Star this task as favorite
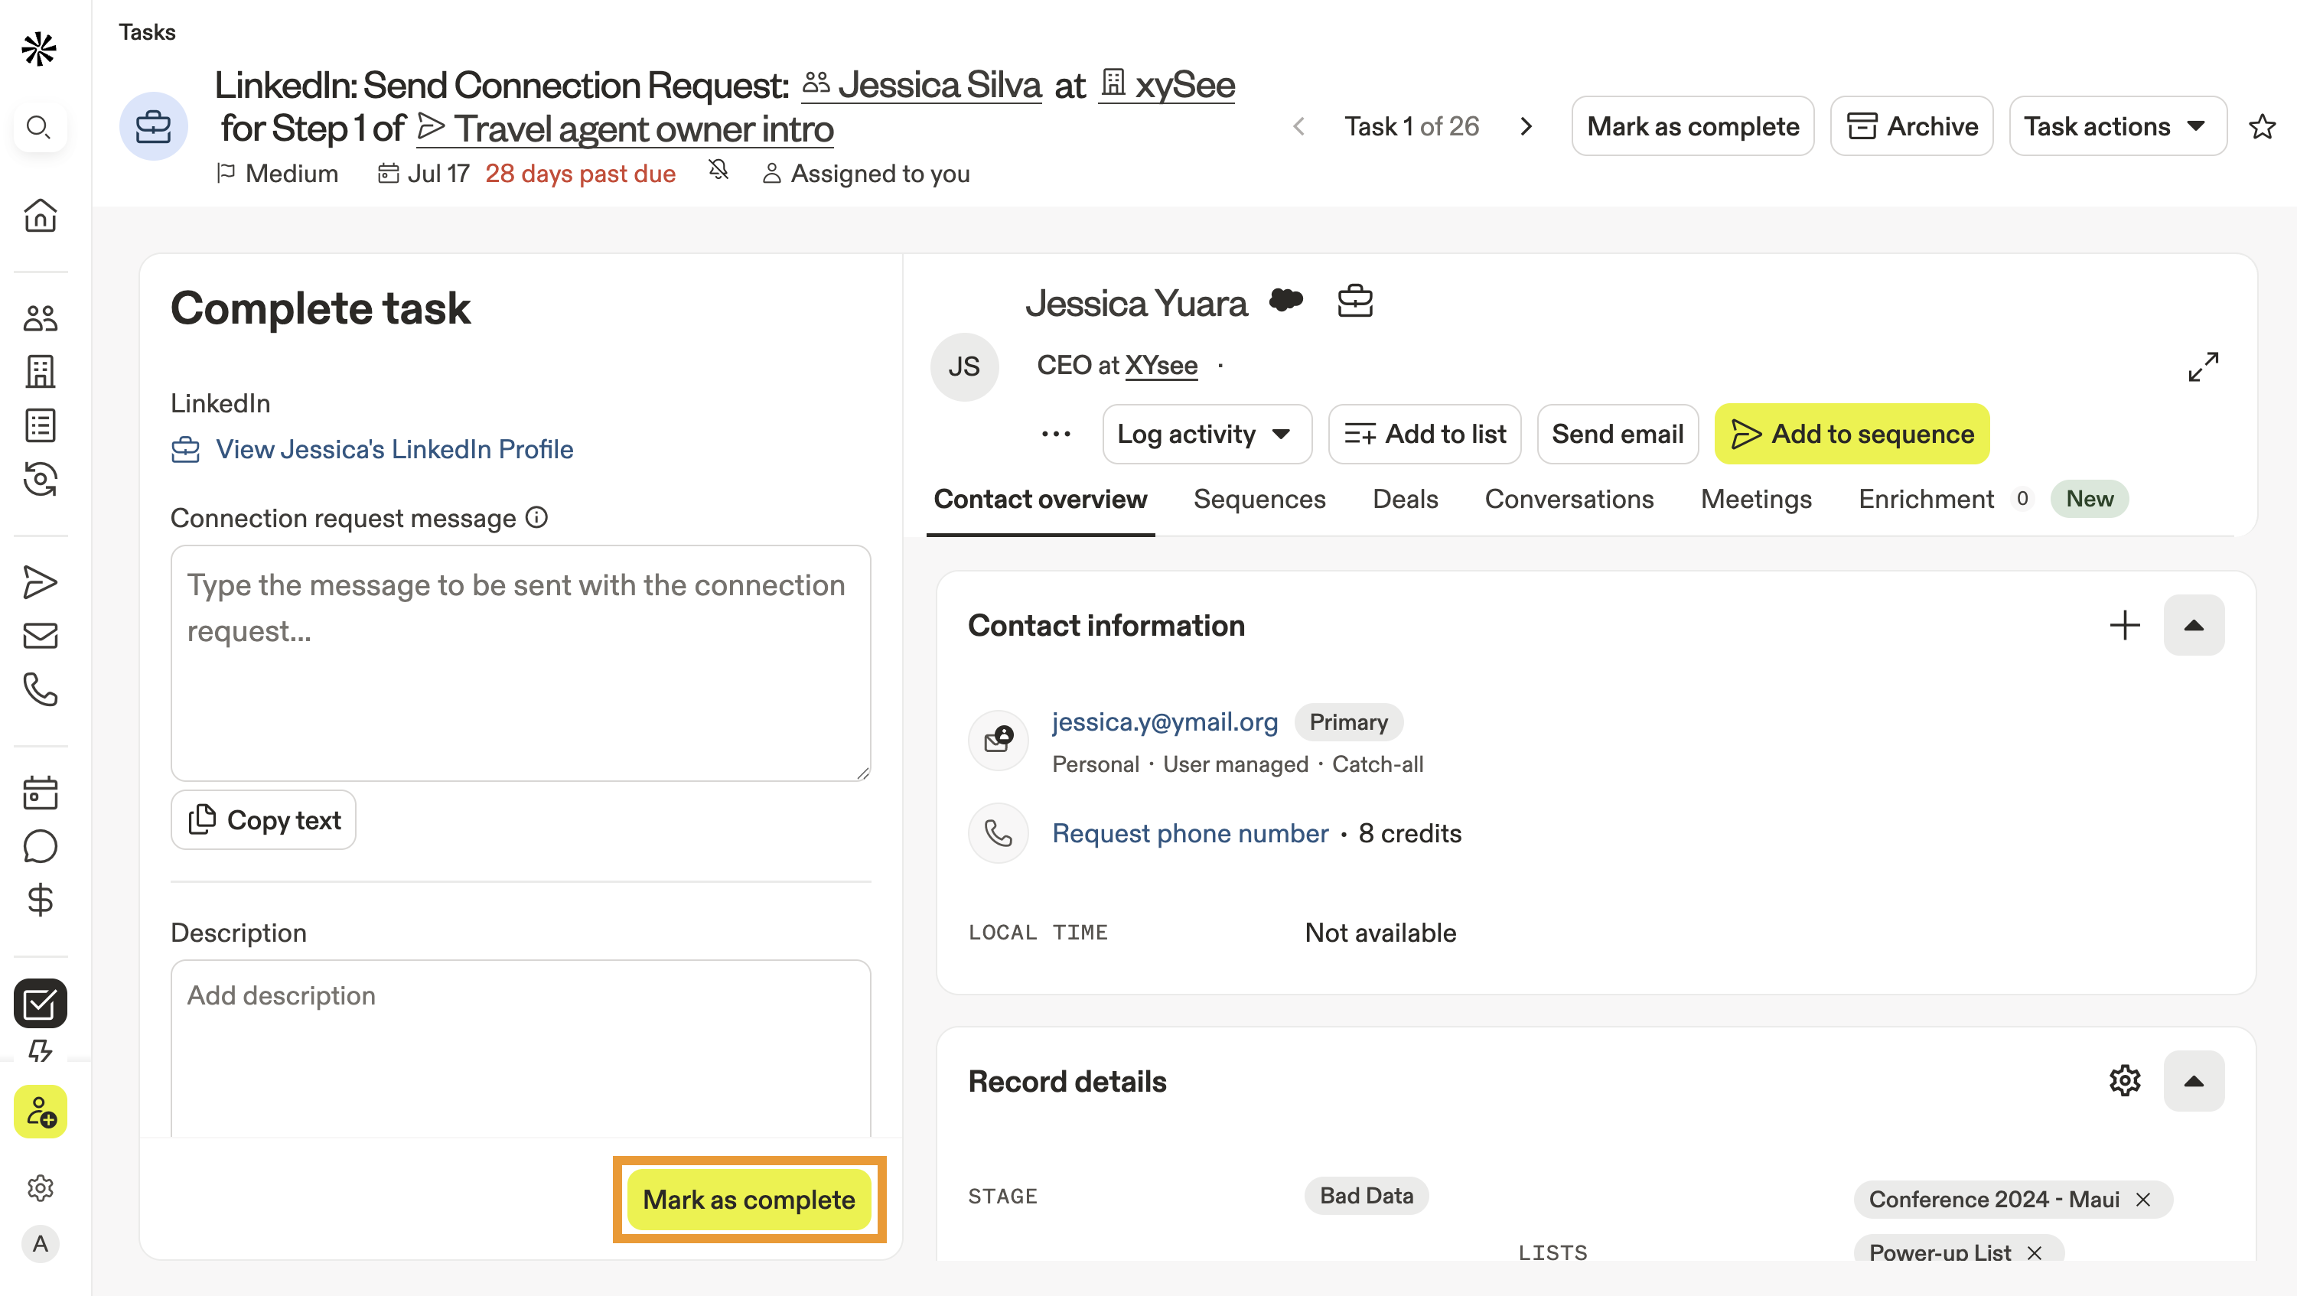Screen dimensions: 2297x1296 [2261, 126]
